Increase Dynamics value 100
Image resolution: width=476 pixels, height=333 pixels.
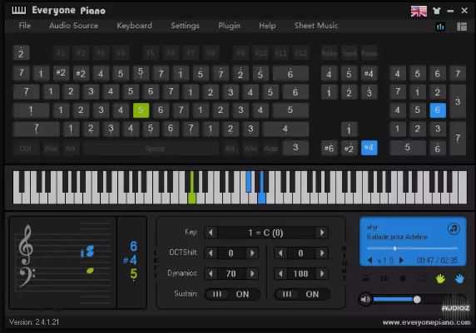pyautogui.click(x=322, y=273)
